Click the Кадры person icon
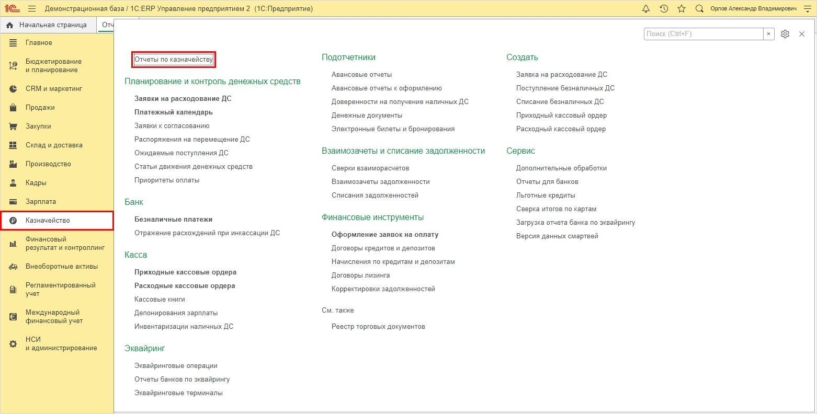Viewport: 817px width, 414px height. point(14,183)
